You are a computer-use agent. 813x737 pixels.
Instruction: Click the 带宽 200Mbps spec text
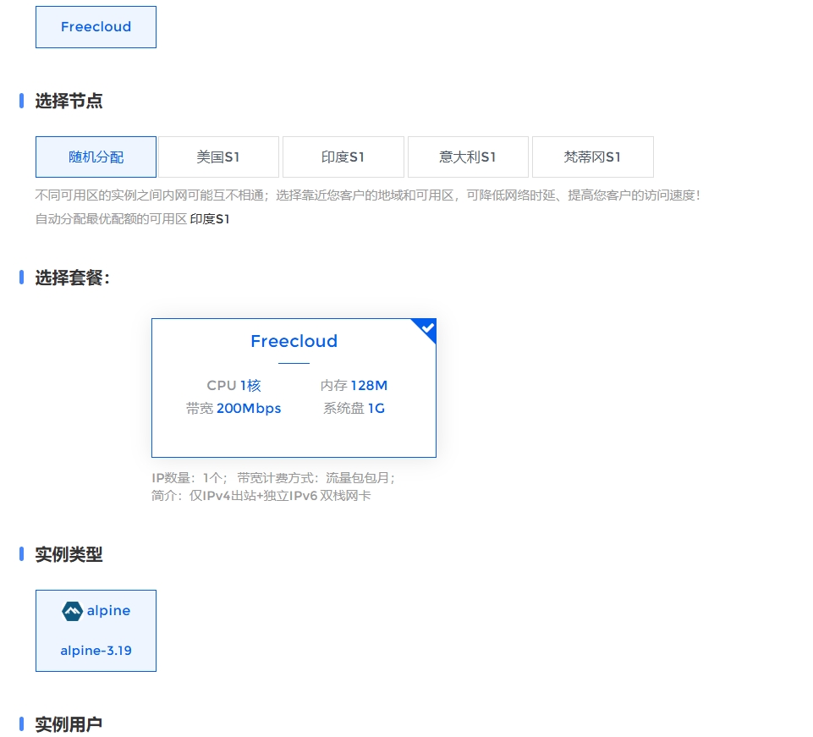coord(233,409)
